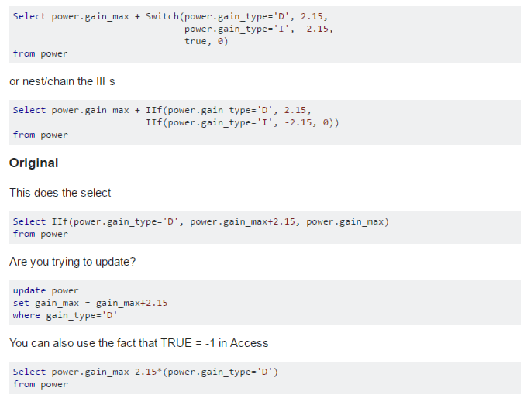Click the Switch code block
527x405 pixels.
pos(265,35)
